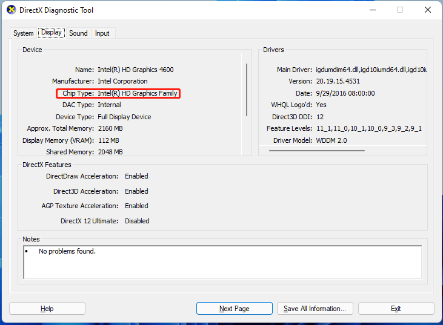Click the '2048 MB' shared memory value
Viewport: 443px width, 325px height.
[x=110, y=152]
